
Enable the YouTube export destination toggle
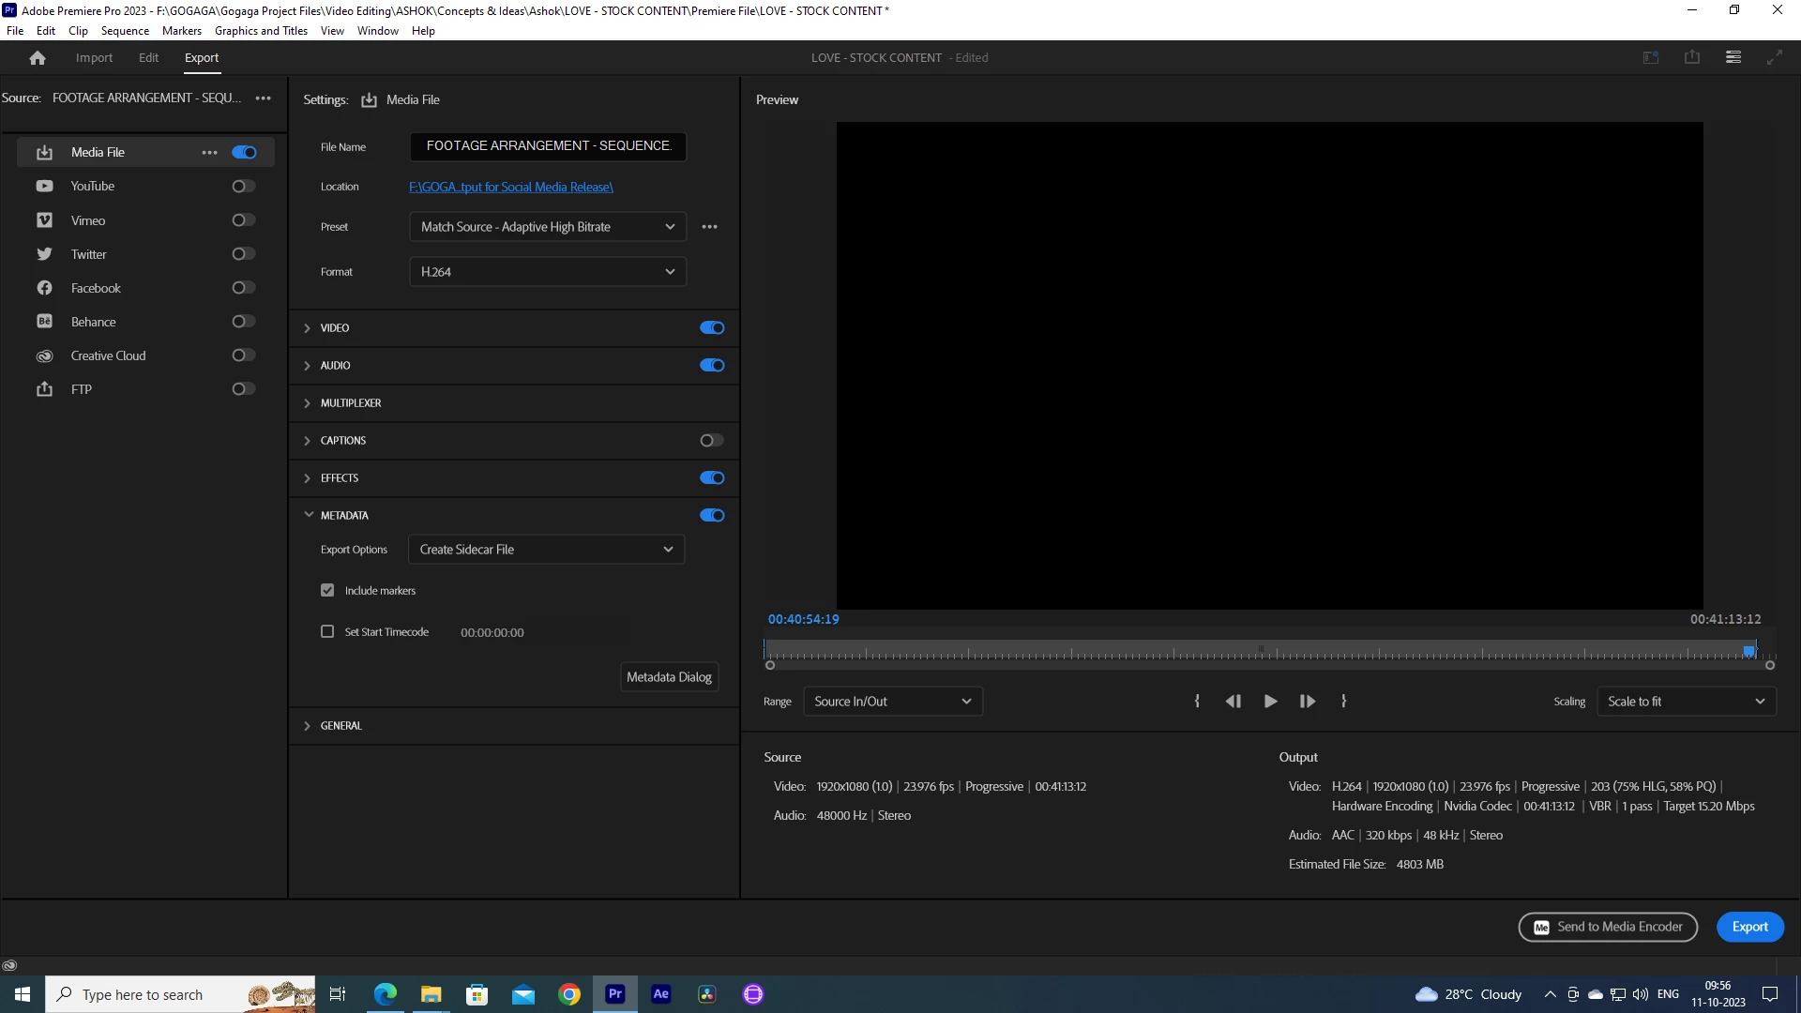[243, 187]
